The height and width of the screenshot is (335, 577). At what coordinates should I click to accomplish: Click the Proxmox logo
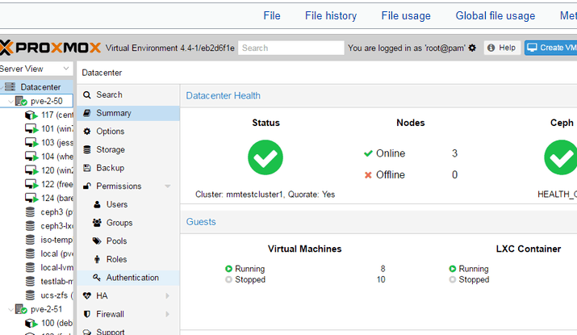pyautogui.click(x=50, y=48)
